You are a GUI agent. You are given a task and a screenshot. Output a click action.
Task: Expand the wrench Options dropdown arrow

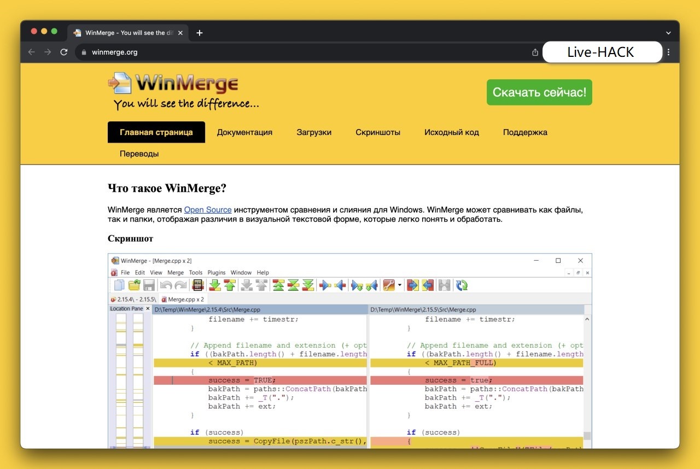[400, 285]
